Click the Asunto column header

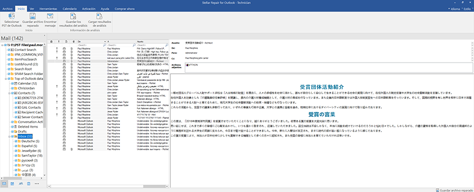pyautogui.click(x=152, y=42)
